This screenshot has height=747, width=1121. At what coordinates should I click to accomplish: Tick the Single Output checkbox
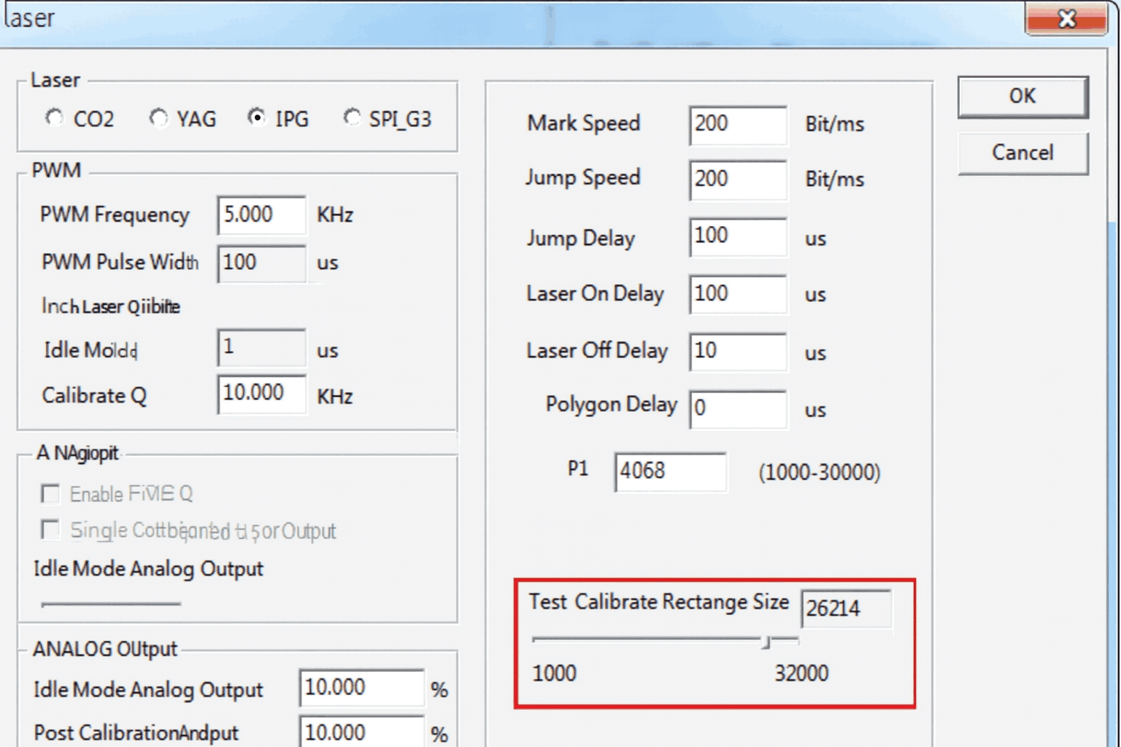pyautogui.click(x=50, y=530)
